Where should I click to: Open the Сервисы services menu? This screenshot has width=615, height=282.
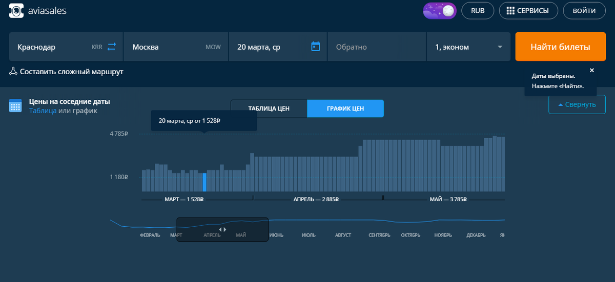pyautogui.click(x=528, y=11)
